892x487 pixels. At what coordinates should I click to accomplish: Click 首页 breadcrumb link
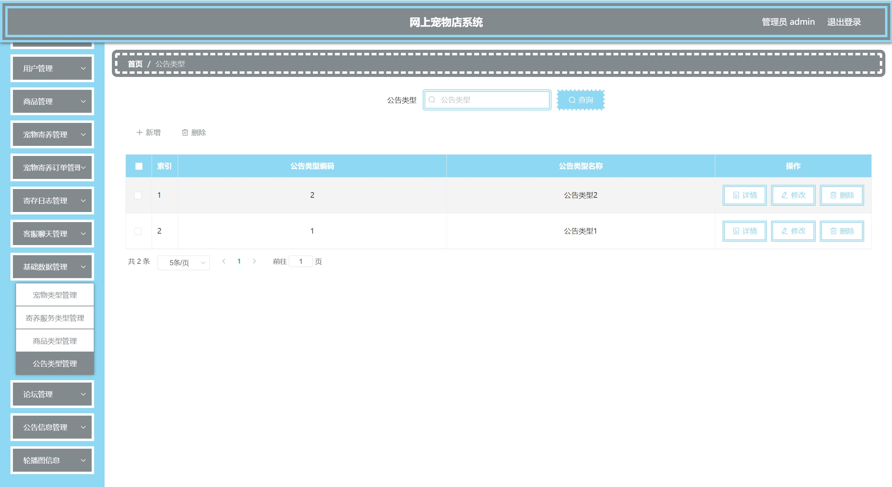[135, 64]
